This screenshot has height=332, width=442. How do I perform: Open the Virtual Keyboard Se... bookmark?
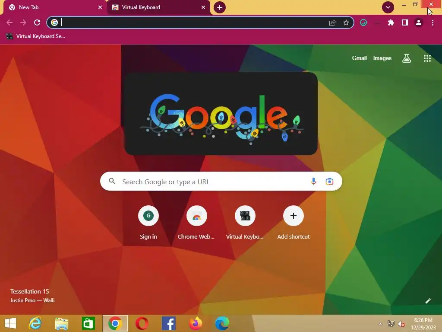(x=35, y=36)
